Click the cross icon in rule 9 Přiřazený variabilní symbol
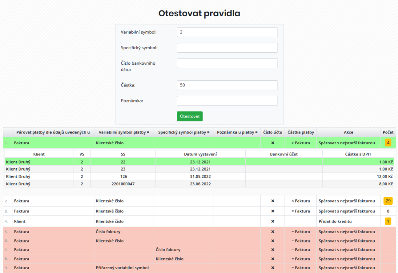 (273, 268)
